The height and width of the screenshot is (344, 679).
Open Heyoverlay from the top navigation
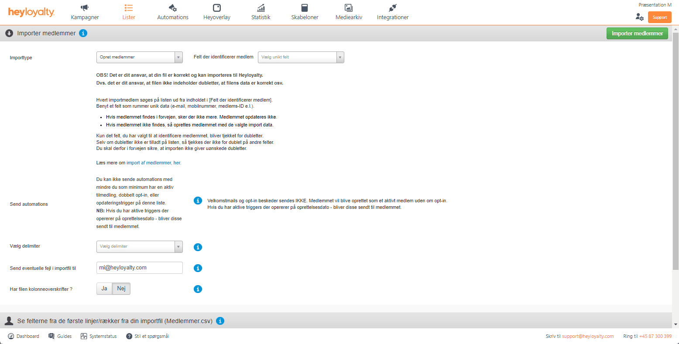pos(216,12)
